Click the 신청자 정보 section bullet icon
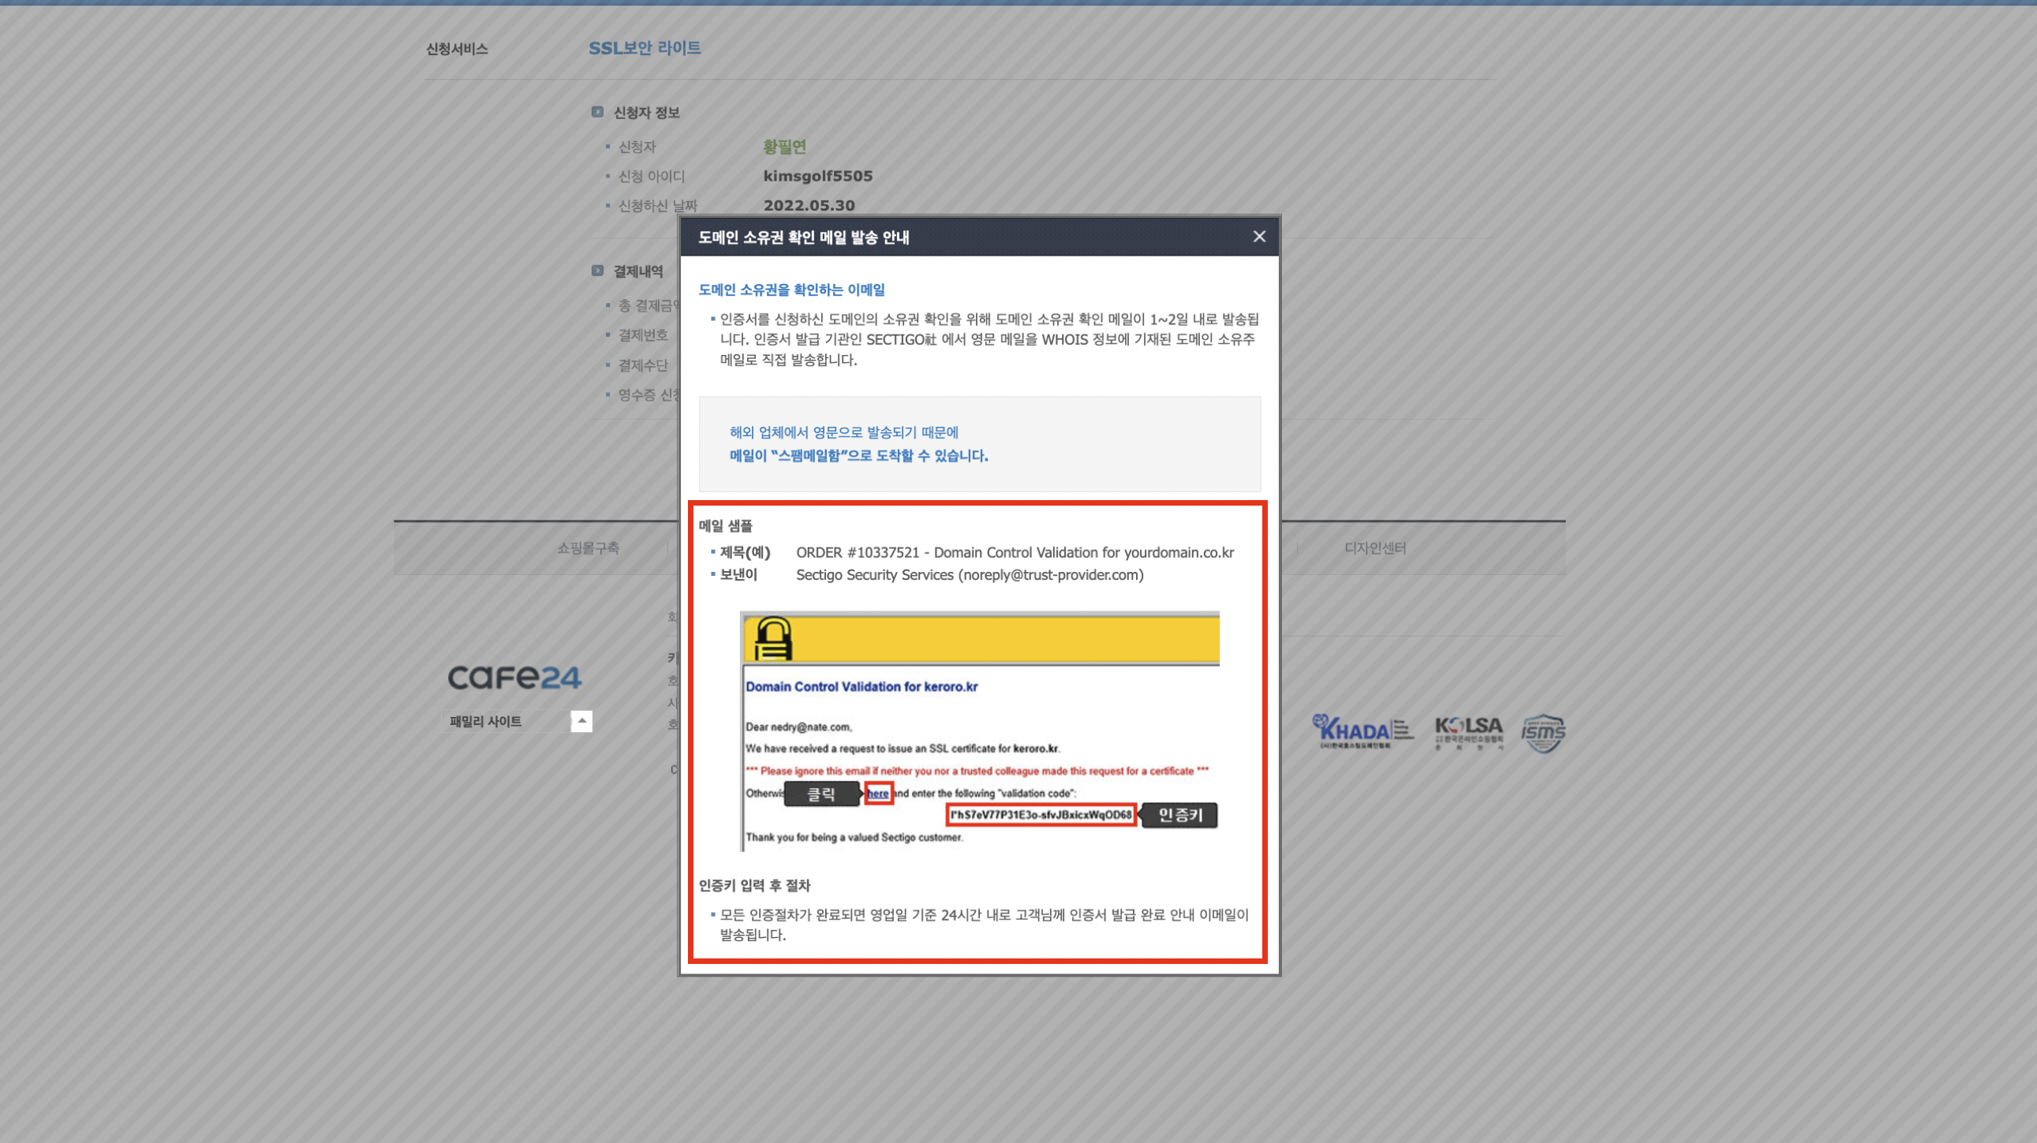Viewport: 2037px width, 1143px height. (x=597, y=112)
